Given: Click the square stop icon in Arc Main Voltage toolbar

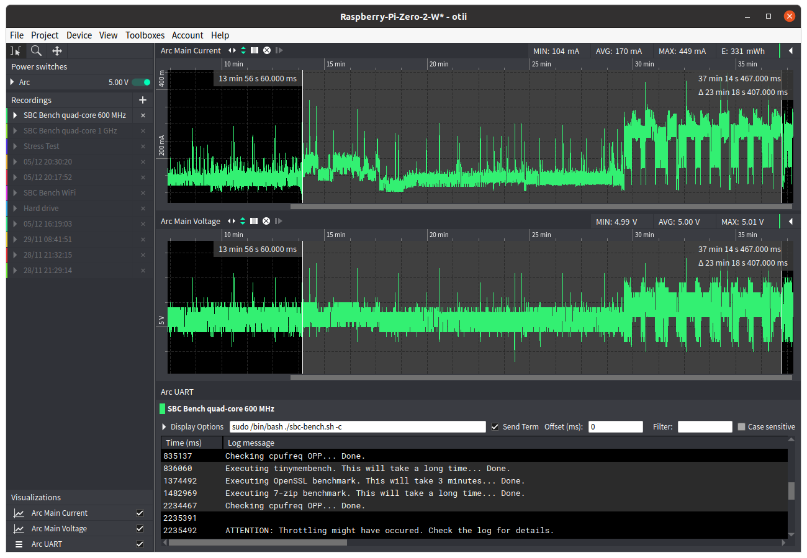Looking at the screenshot, I should [255, 222].
